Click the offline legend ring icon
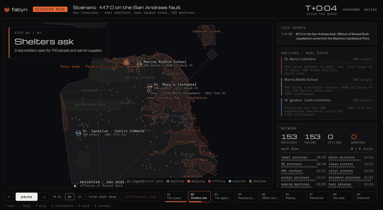This screenshot has height=210, width=383. [x=210, y=181]
